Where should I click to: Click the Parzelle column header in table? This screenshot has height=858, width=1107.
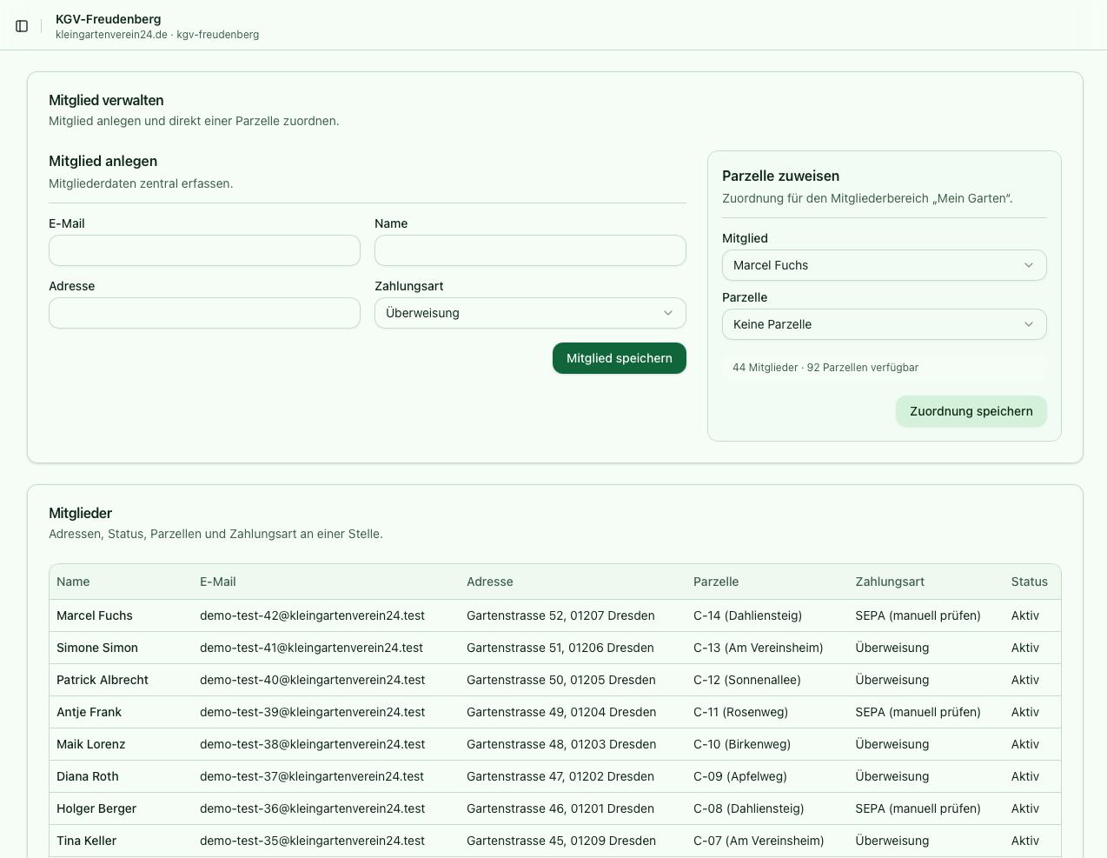point(716,582)
